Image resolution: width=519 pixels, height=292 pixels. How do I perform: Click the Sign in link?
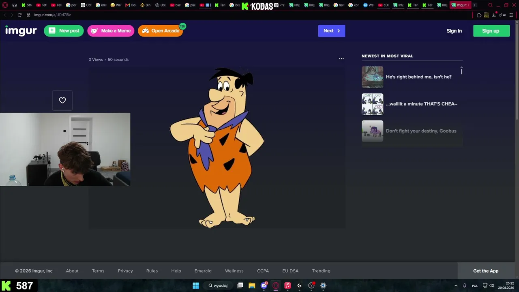454,31
